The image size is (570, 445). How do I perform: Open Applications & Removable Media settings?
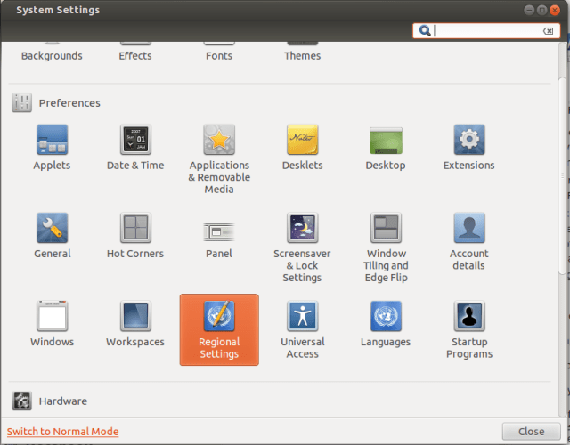pyautogui.click(x=219, y=141)
